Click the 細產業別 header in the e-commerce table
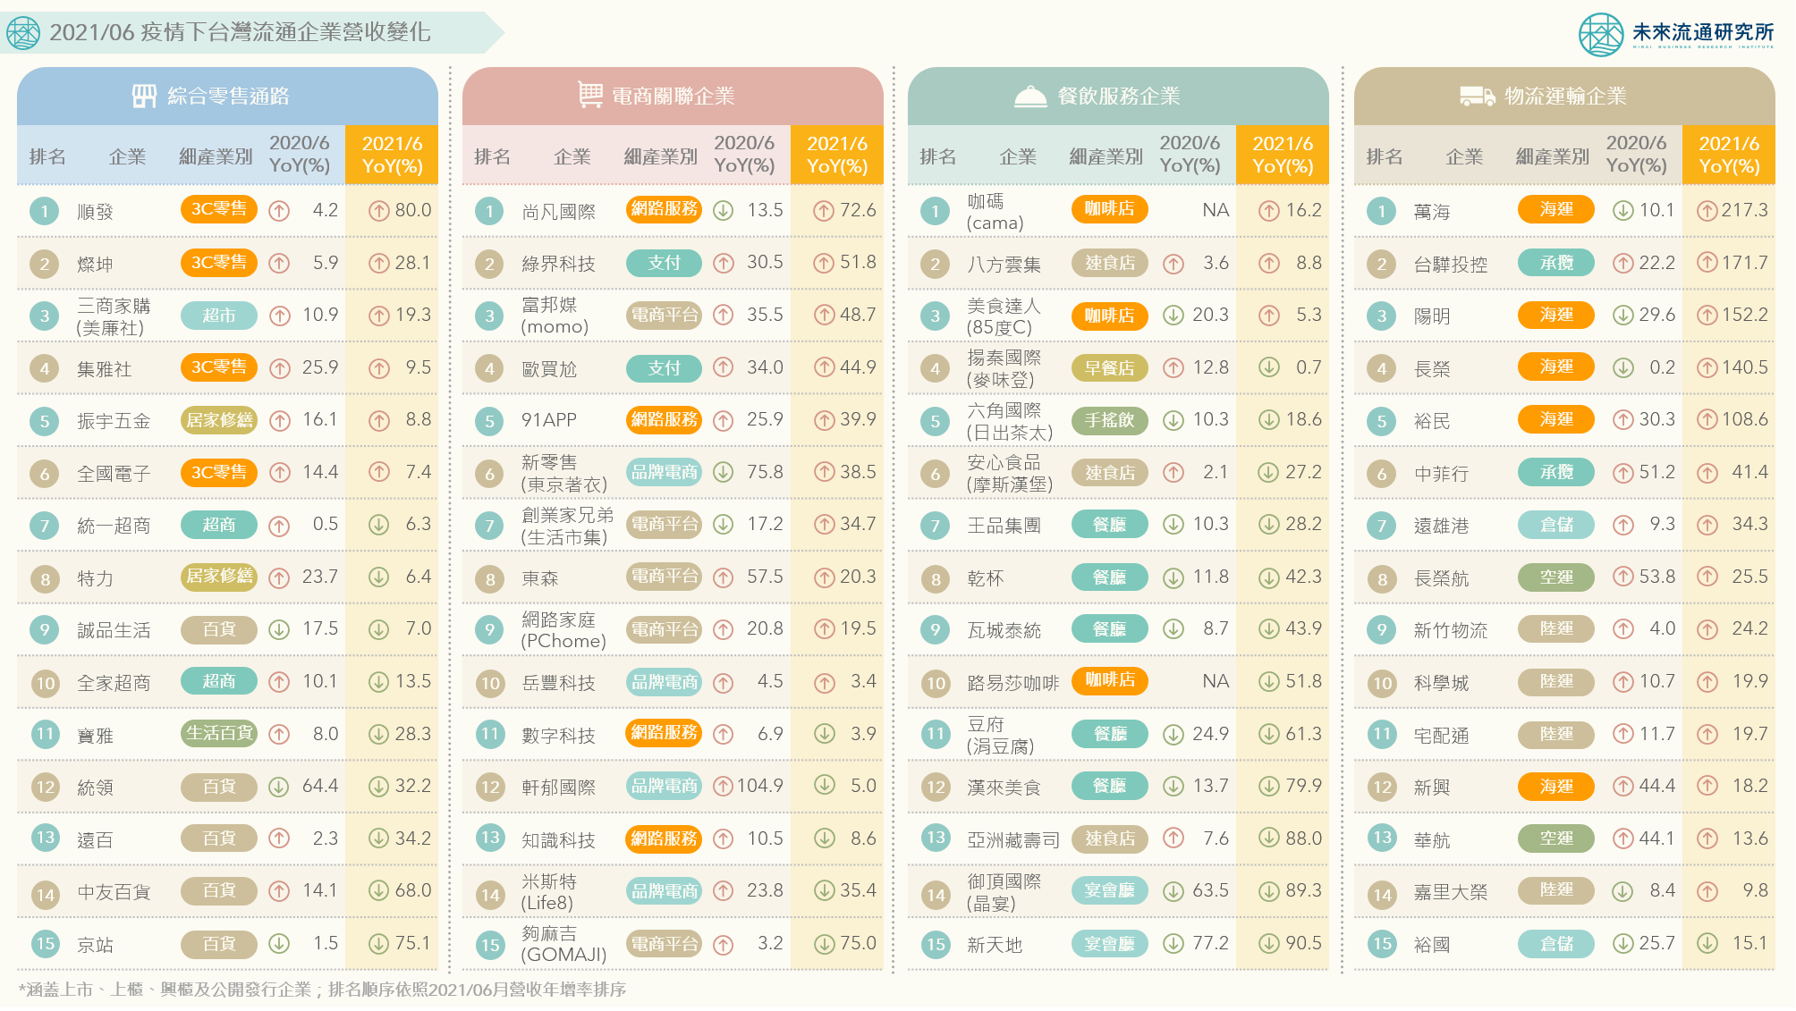Screen dimensions: 1796x1011 660,156
